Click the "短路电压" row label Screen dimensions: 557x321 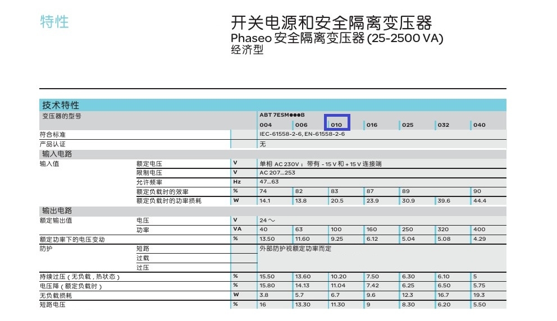click(53, 305)
